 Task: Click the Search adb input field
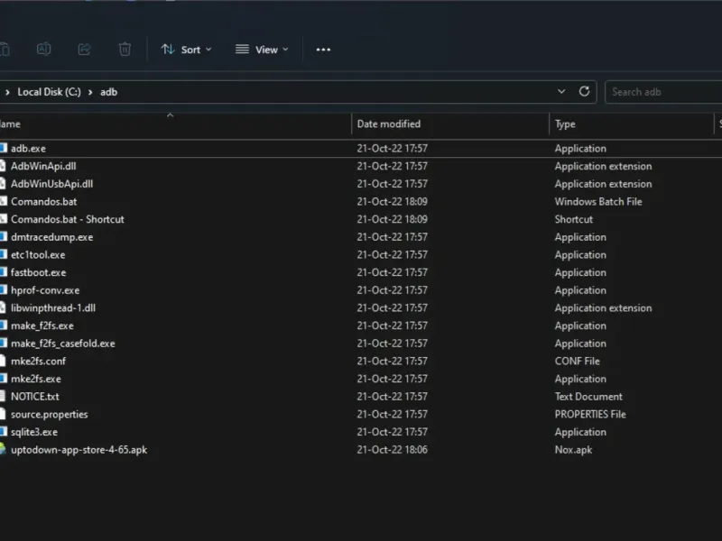[x=663, y=92]
